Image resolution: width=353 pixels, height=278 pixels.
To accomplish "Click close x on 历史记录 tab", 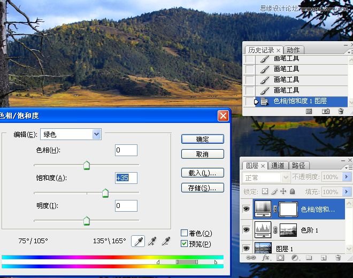I will point(279,50).
